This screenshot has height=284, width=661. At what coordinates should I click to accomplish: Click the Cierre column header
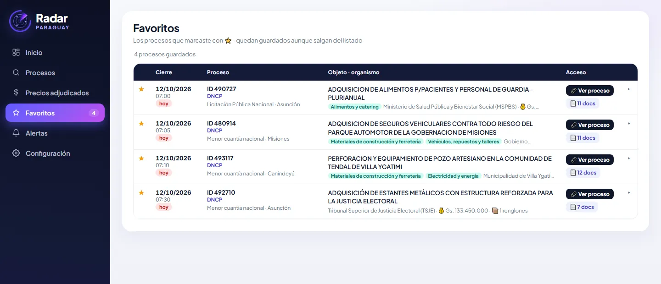click(164, 72)
